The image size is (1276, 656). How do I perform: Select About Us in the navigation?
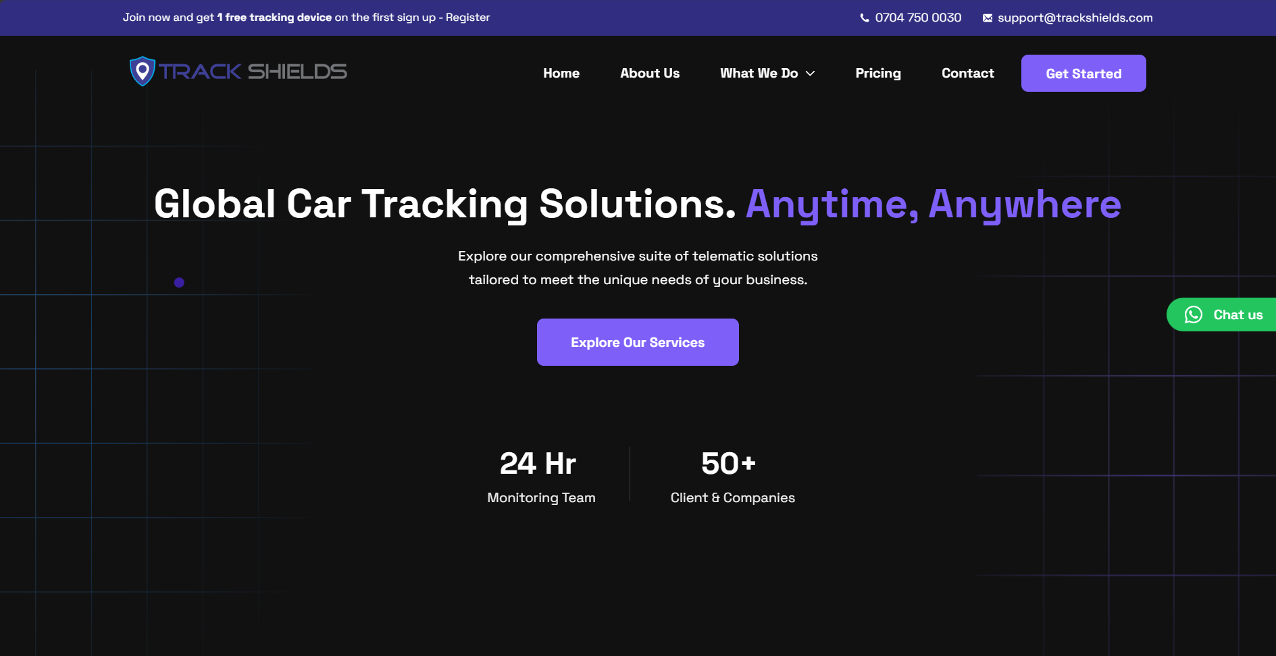tap(649, 73)
